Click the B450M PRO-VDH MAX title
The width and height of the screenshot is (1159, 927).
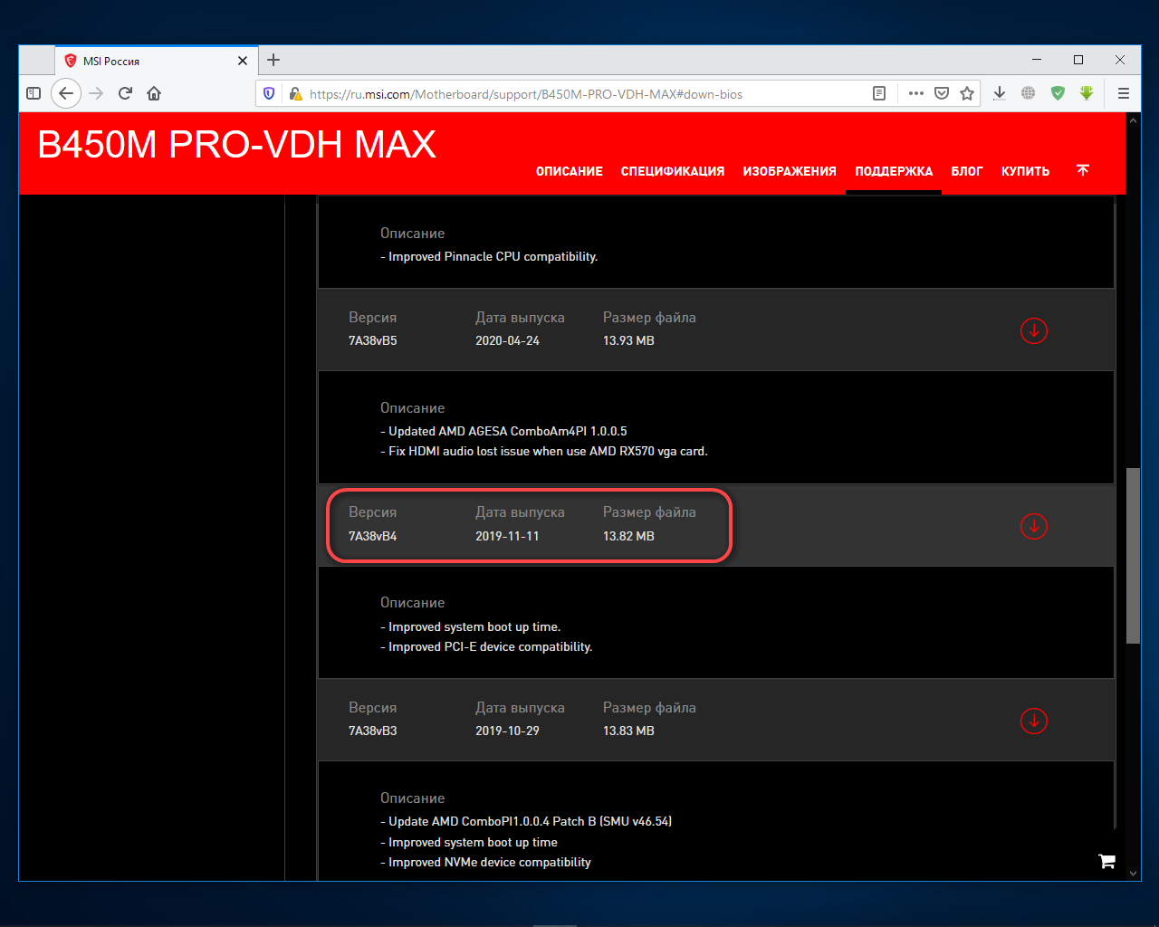[236, 145]
